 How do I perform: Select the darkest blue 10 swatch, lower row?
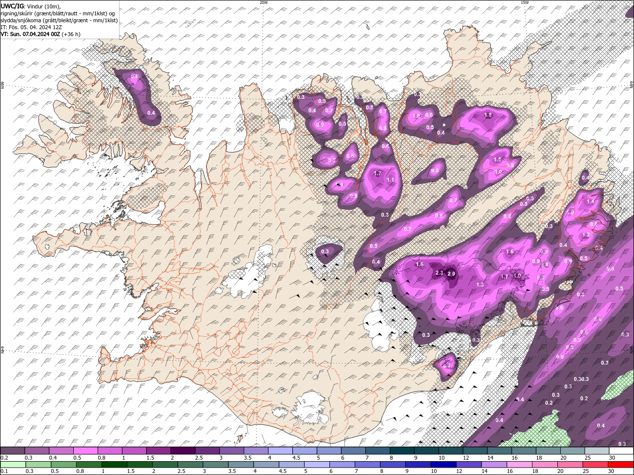pos(443,465)
